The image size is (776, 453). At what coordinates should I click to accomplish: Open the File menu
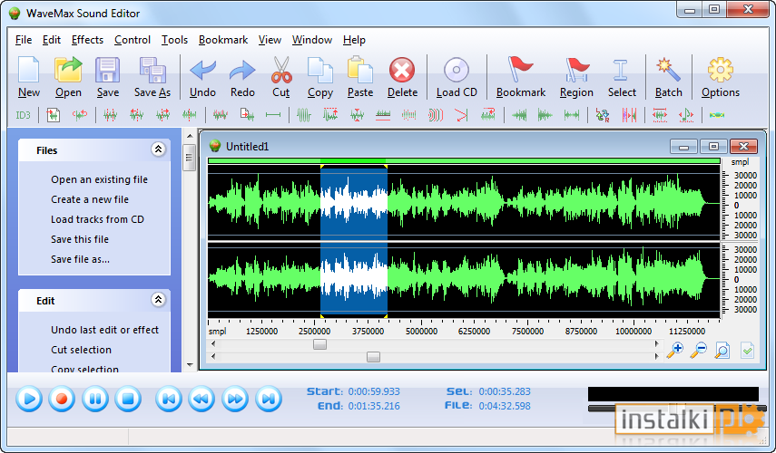point(24,40)
